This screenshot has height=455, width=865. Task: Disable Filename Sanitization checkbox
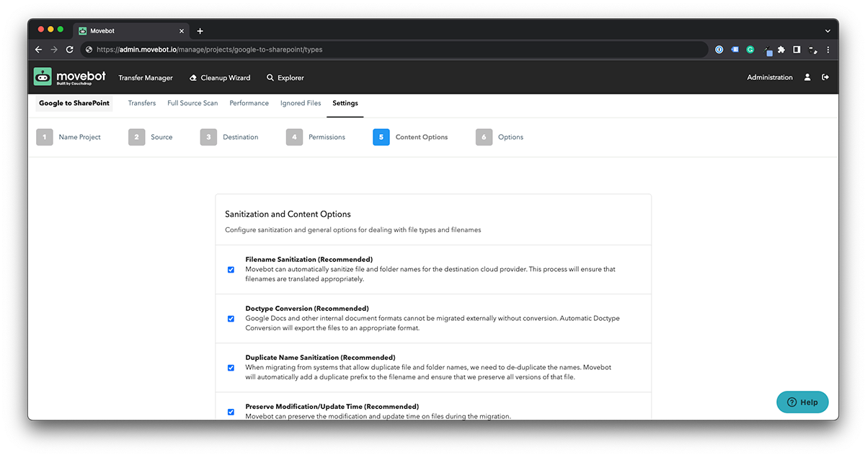[x=231, y=270]
